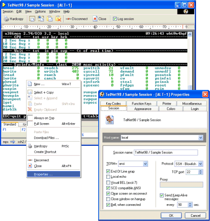Viewport: 210px width, 221px height.
Task: Toggle Always on Top in context menu
Action: click(x=54, y=118)
